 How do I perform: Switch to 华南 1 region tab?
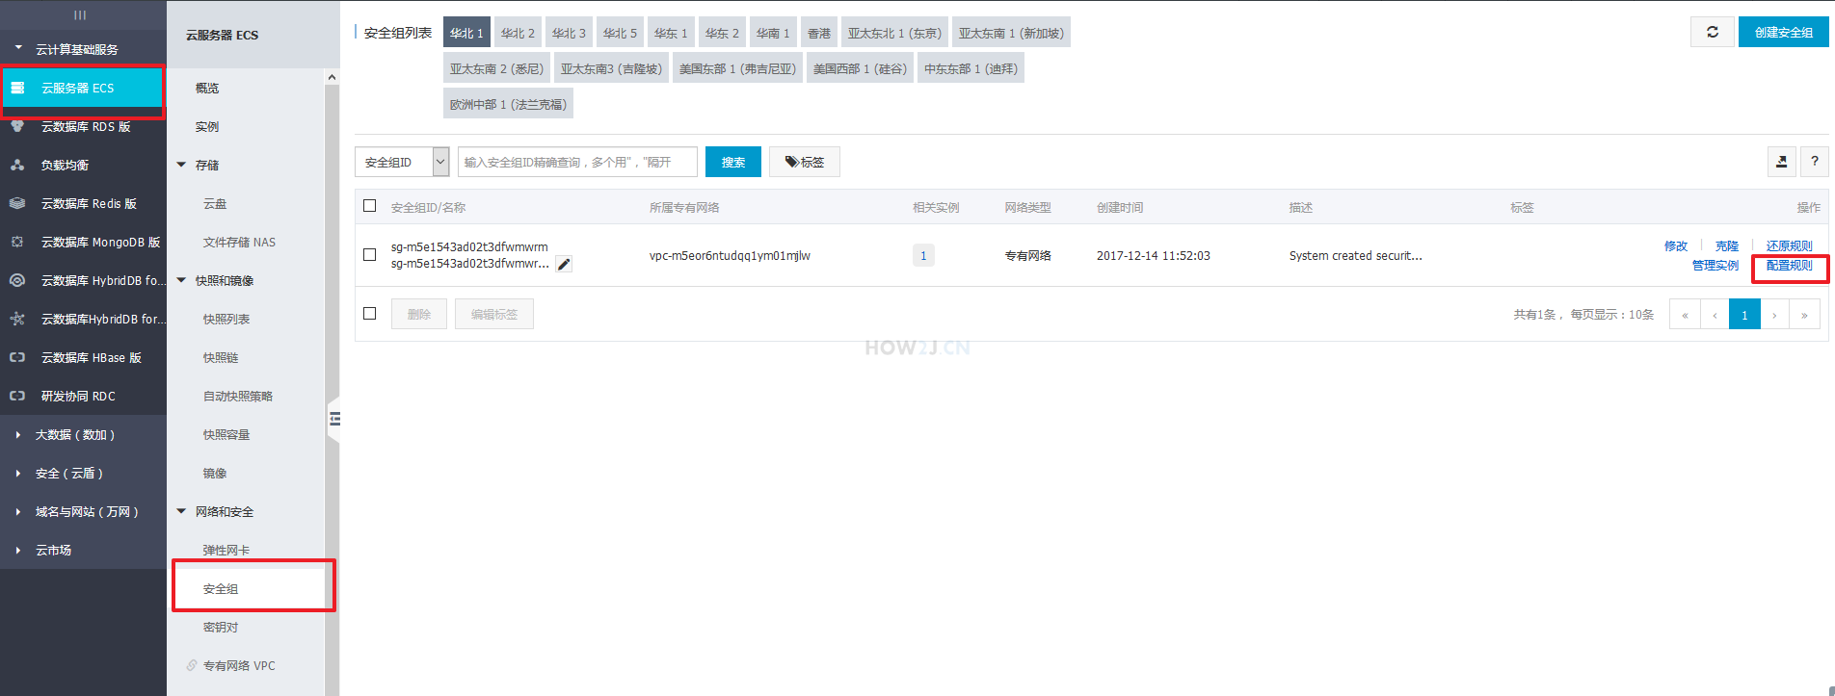pyautogui.click(x=773, y=33)
